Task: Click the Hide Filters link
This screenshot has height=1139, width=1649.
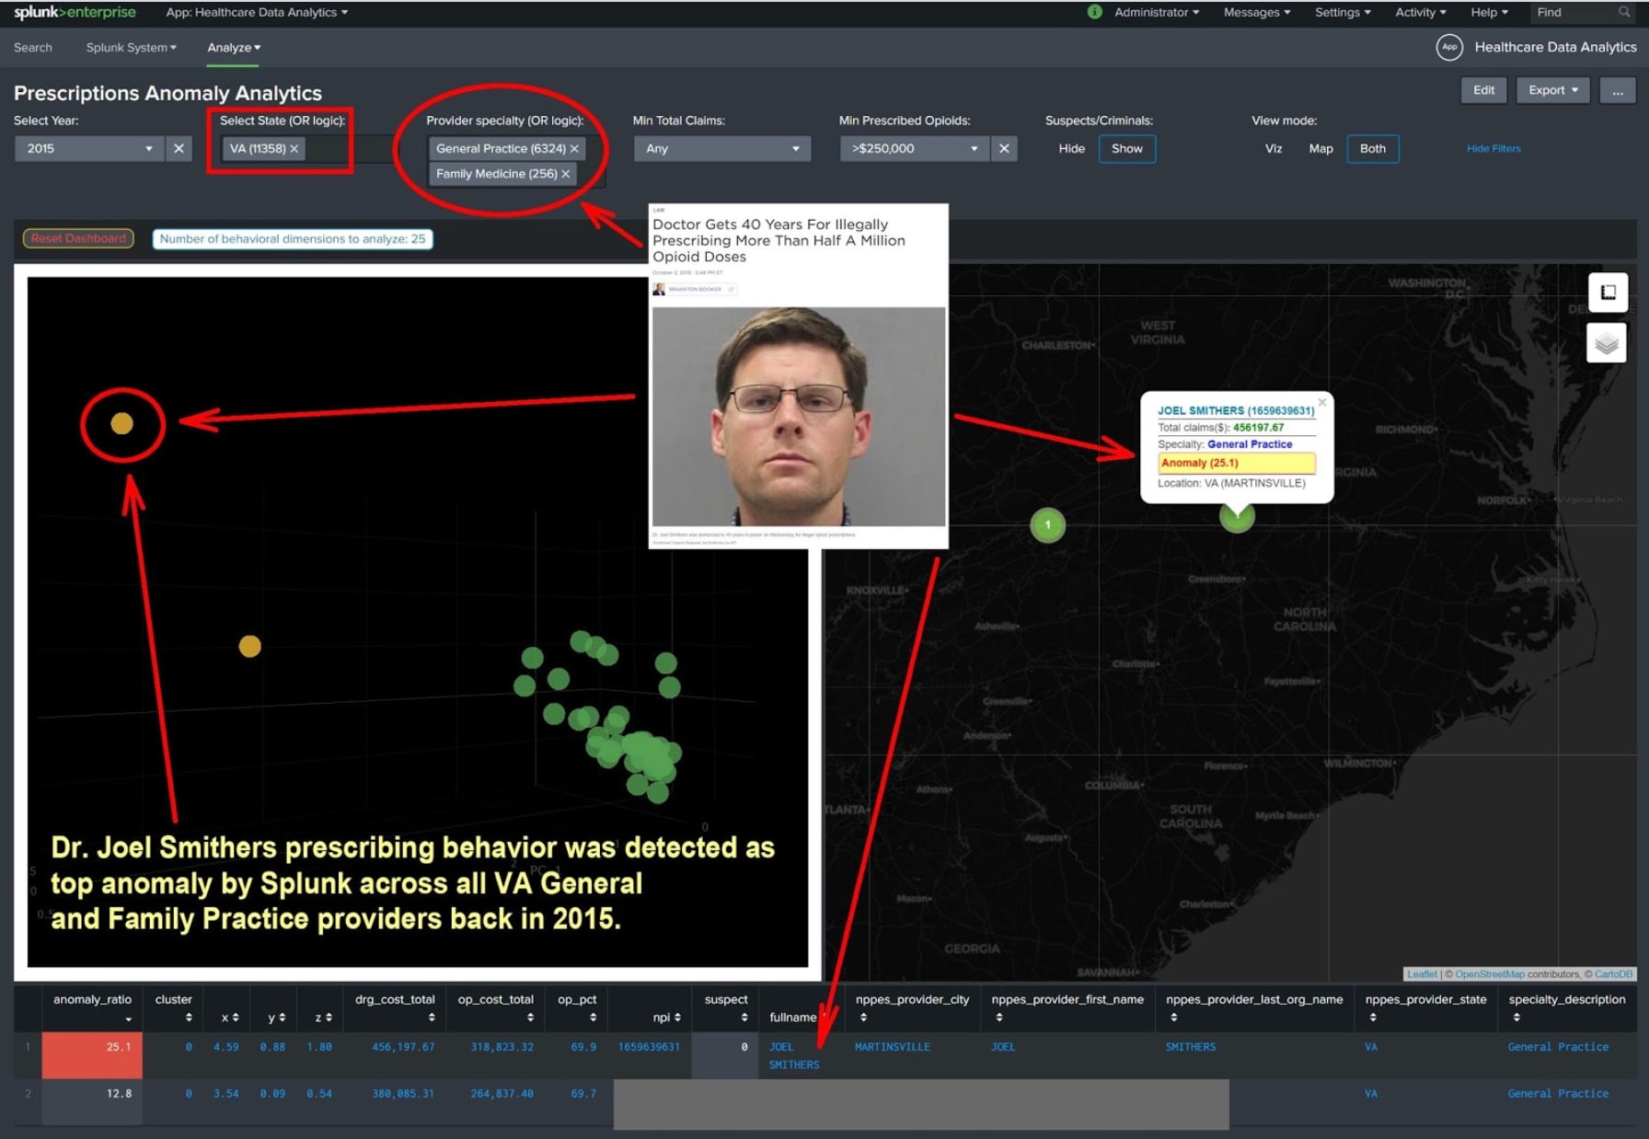Action: pyautogui.click(x=1493, y=148)
